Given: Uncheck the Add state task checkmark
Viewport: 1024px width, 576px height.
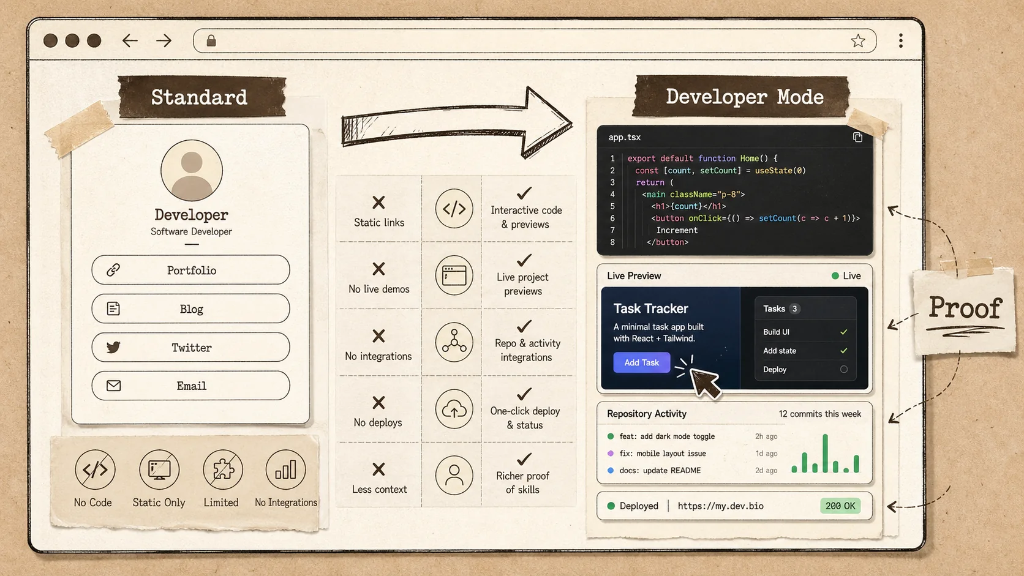Looking at the screenshot, I should (843, 351).
